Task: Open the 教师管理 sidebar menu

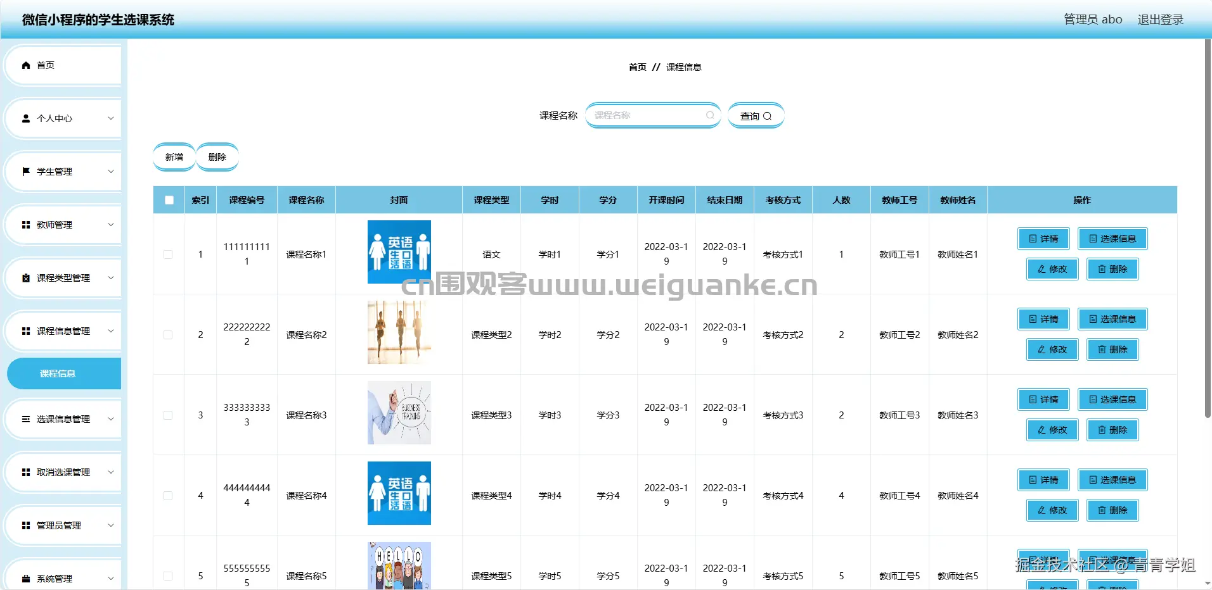Action: (x=63, y=225)
